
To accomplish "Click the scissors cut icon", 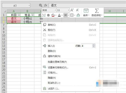I will tap(45, 30).
